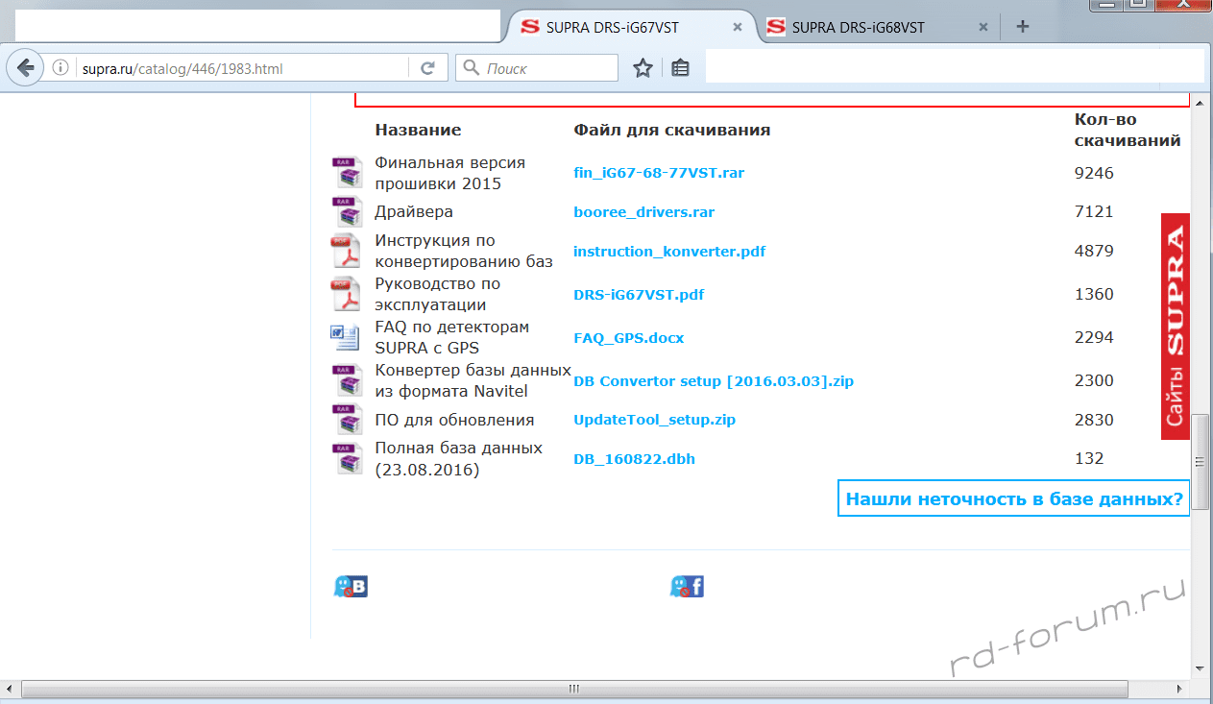
Task: Click the download count 2294
Action: (1094, 338)
